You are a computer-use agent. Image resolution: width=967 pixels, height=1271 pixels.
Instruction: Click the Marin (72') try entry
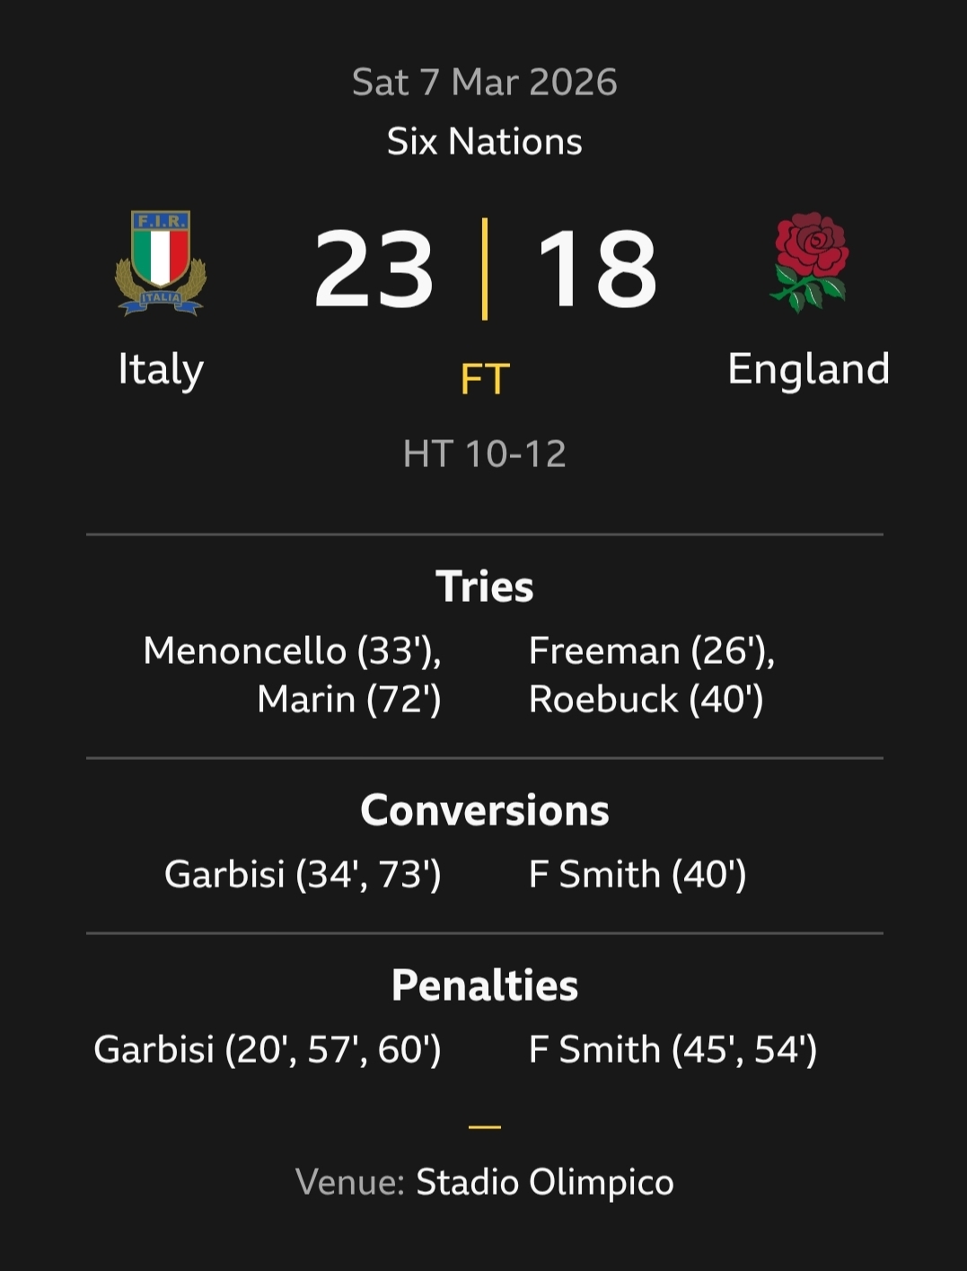click(x=348, y=700)
